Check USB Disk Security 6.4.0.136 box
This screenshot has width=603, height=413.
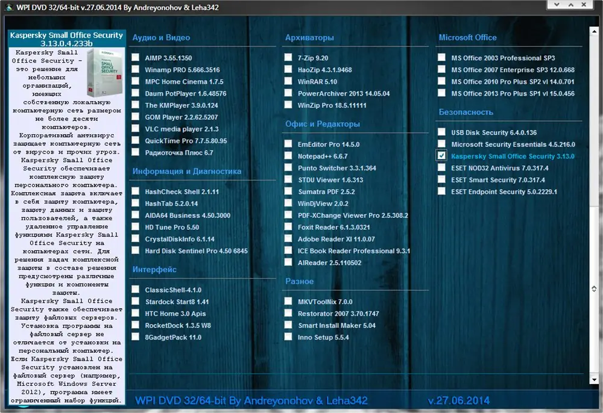tap(441, 132)
